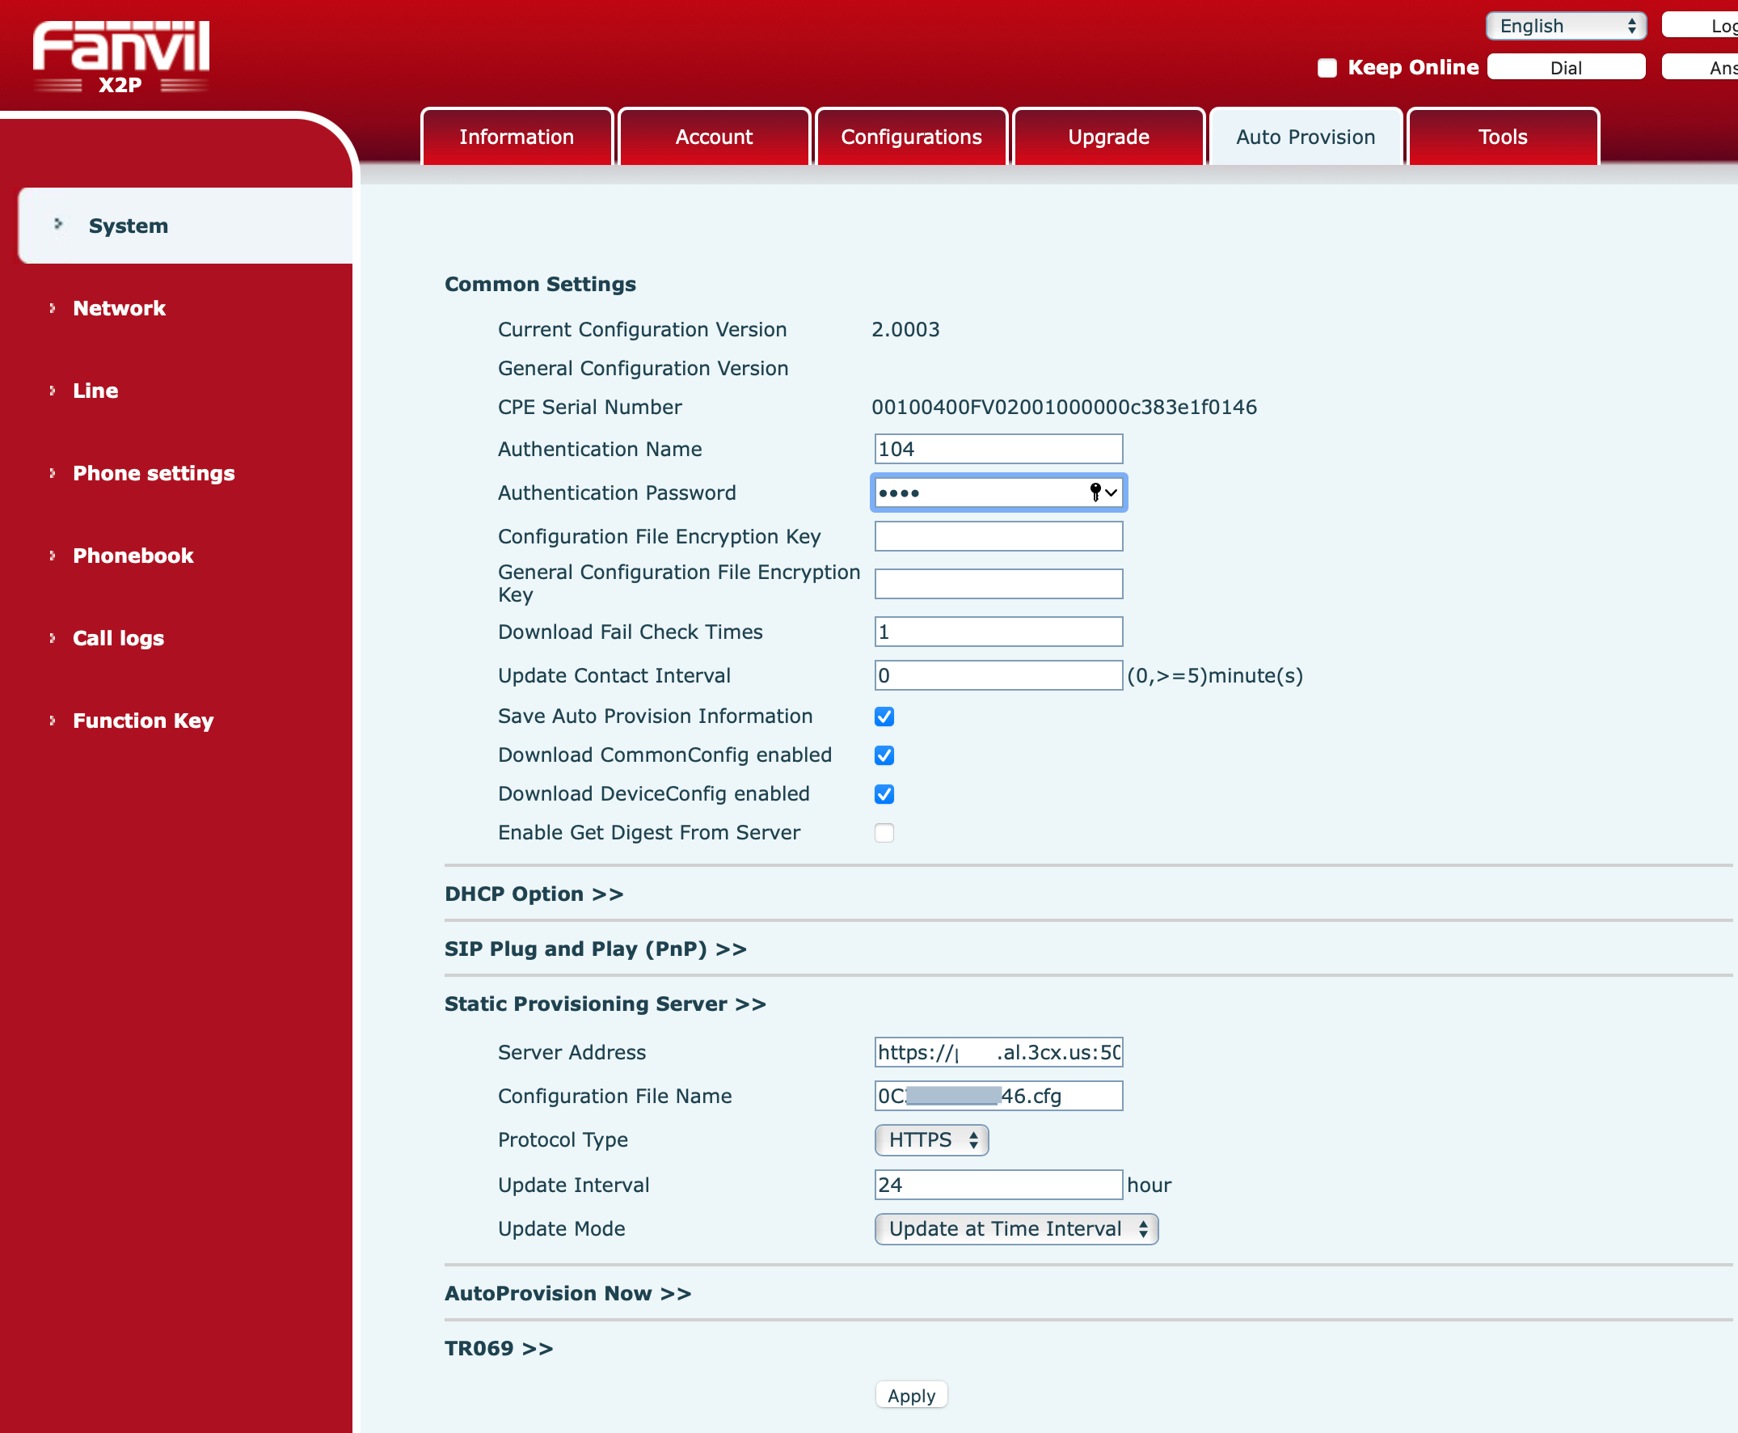The height and width of the screenshot is (1433, 1738).
Task: Click the Authentication Name field
Action: 998,449
